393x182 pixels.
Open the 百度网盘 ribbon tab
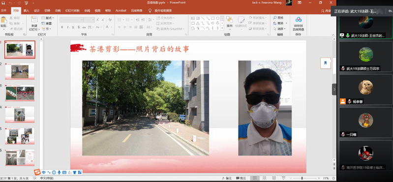(137, 10)
